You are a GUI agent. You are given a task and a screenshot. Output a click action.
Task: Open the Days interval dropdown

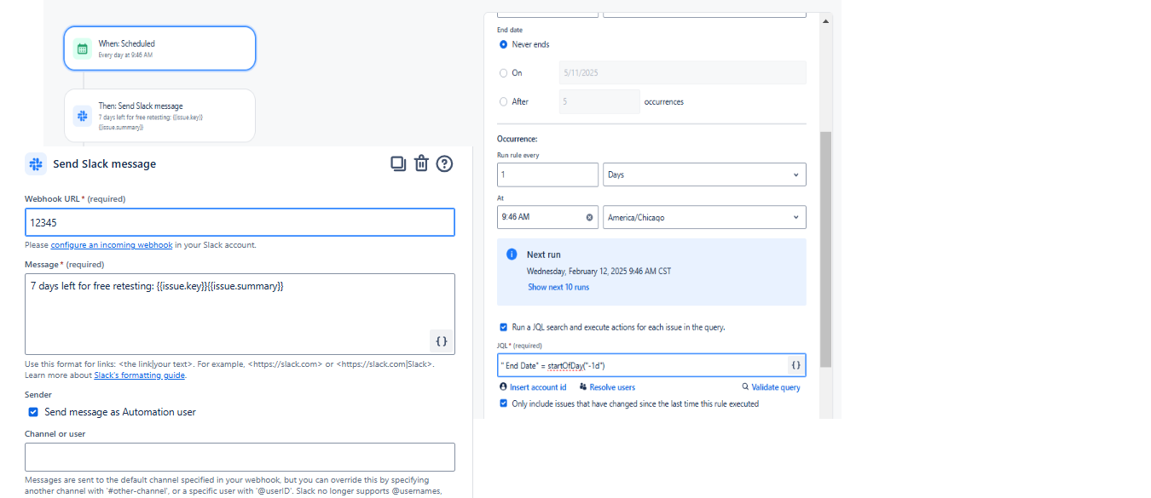[704, 175]
